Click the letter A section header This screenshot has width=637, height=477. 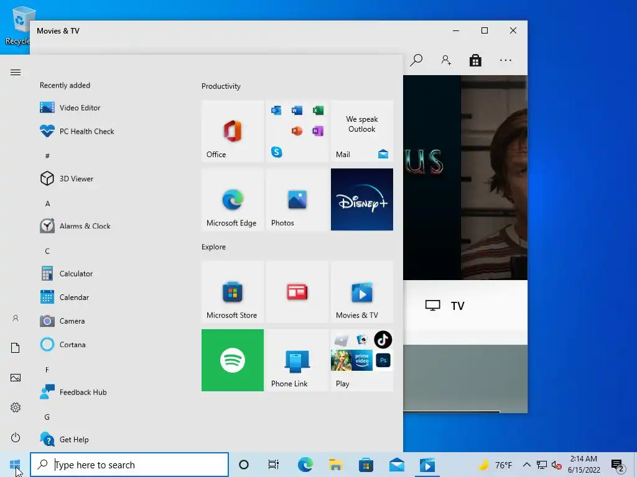click(x=47, y=204)
